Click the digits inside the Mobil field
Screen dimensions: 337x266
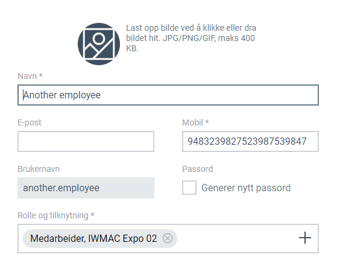coord(247,142)
